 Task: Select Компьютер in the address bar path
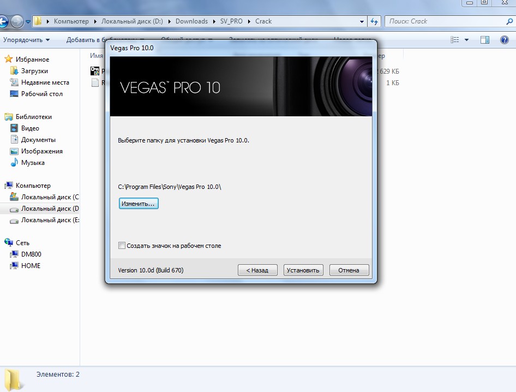tap(71, 21)
